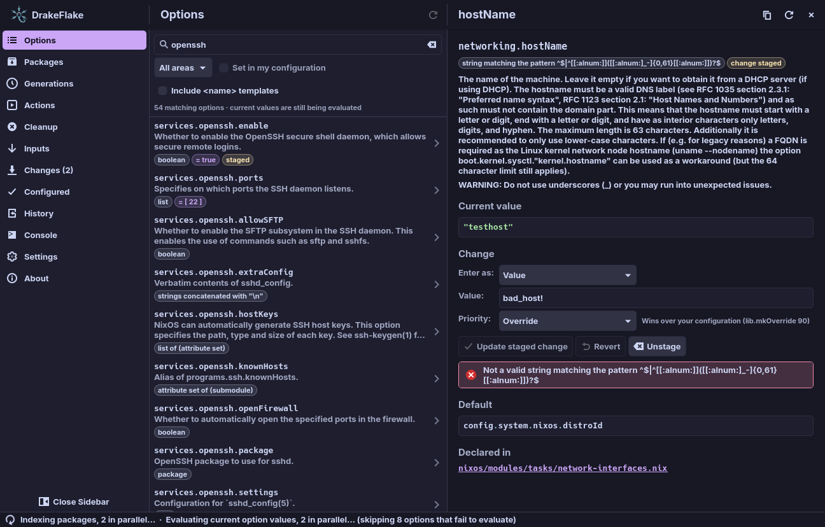Open the network-interfaces.nix declaration link
Viewport: 825px width, 527px height.
tap(563, 468)
